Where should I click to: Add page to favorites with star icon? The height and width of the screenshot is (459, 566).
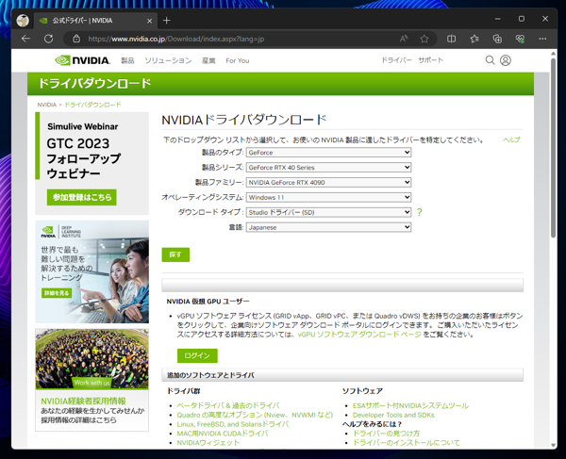pyautogui.click(x=424, y=39)
